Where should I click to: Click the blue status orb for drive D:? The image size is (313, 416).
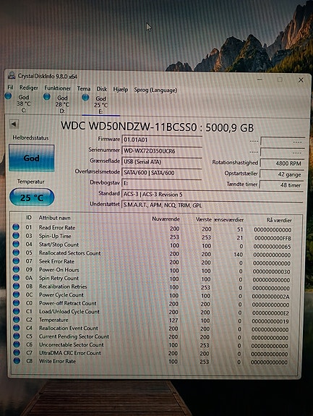click(x=47, y=96)
